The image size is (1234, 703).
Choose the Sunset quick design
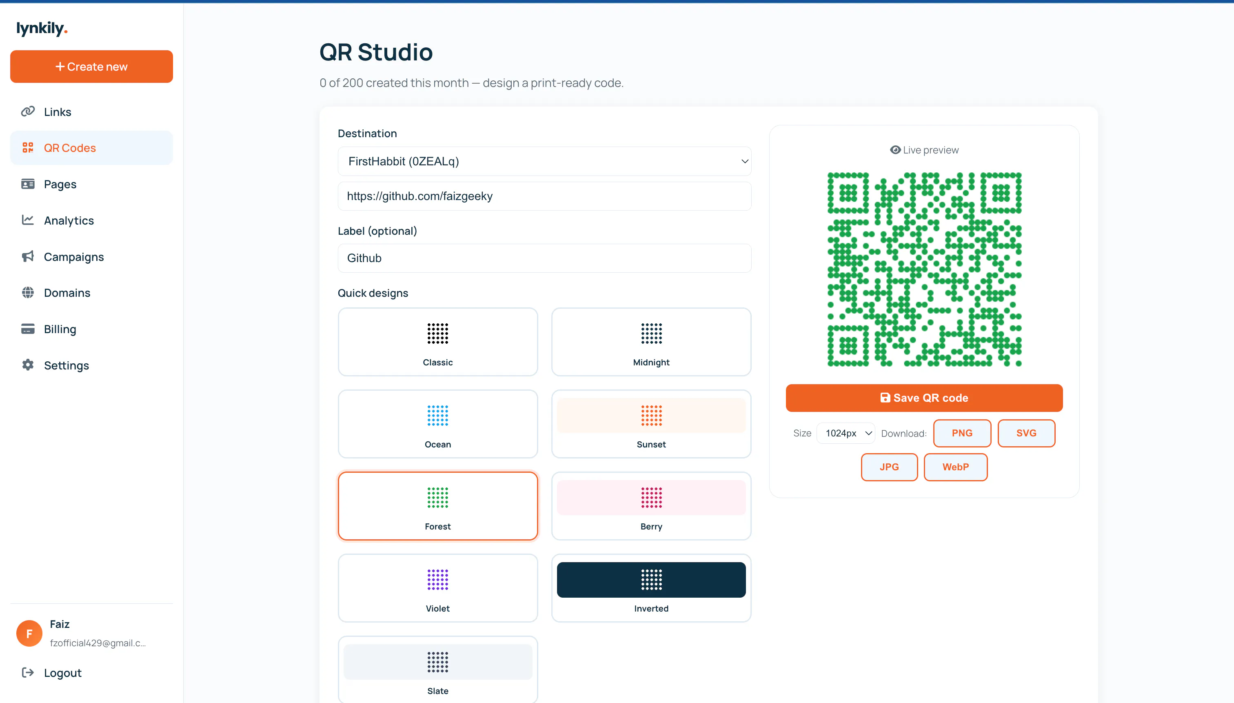point(651,424)
